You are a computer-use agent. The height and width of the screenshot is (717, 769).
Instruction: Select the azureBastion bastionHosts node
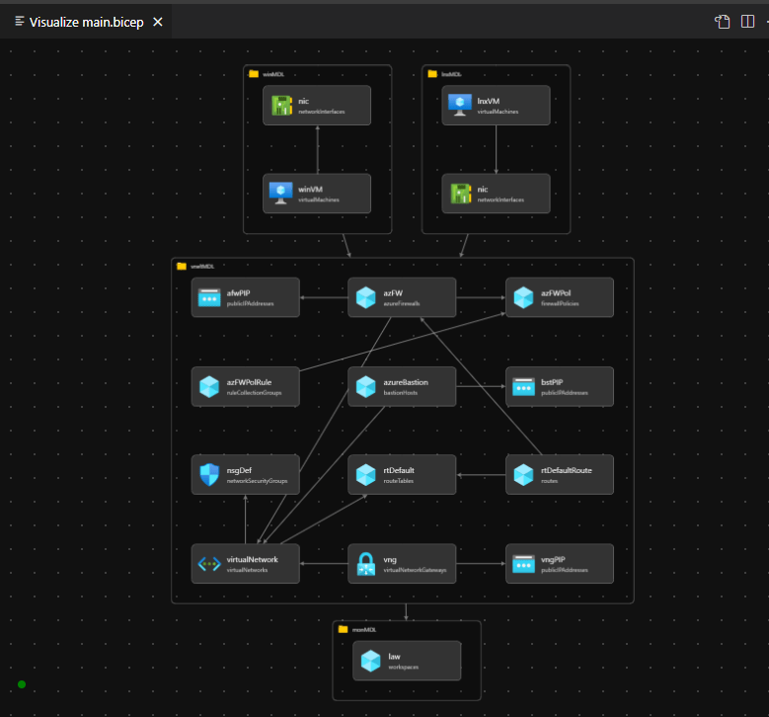pyautogui.click(x=402, y=386)
